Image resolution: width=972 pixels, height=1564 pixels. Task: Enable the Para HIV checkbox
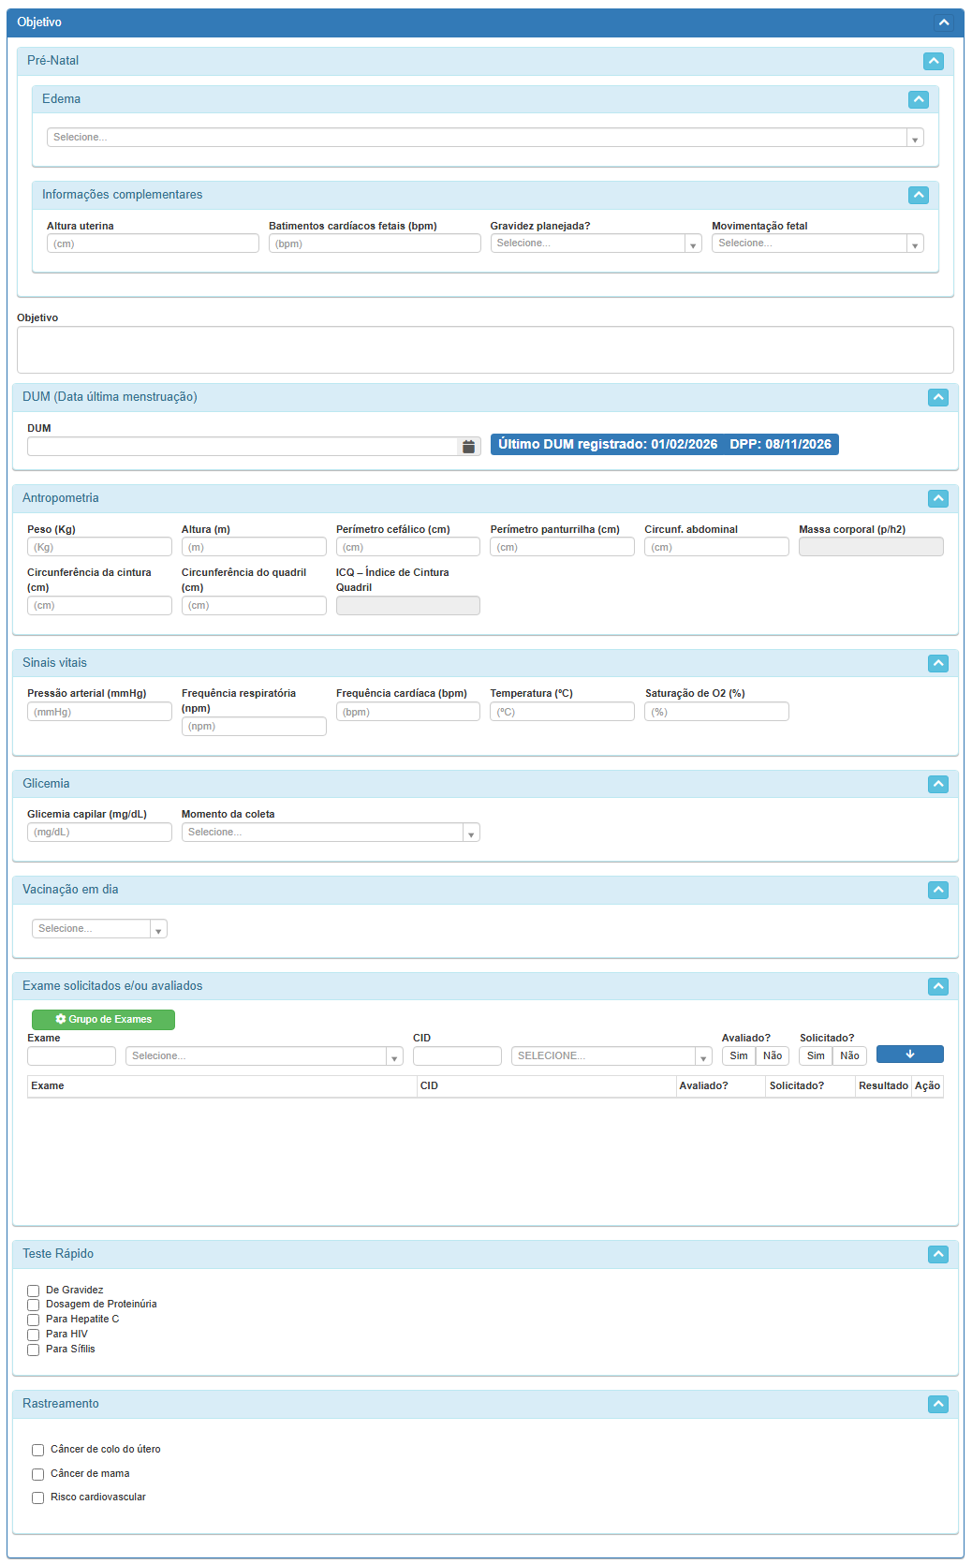coord(34,1335)
